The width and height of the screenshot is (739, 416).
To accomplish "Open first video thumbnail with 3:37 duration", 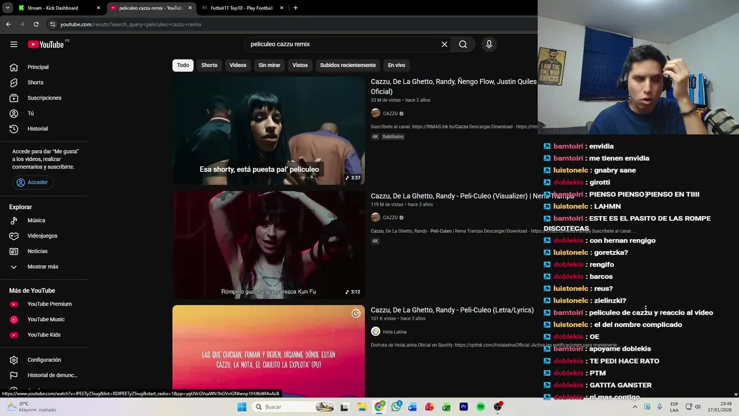I will [268, 131].
